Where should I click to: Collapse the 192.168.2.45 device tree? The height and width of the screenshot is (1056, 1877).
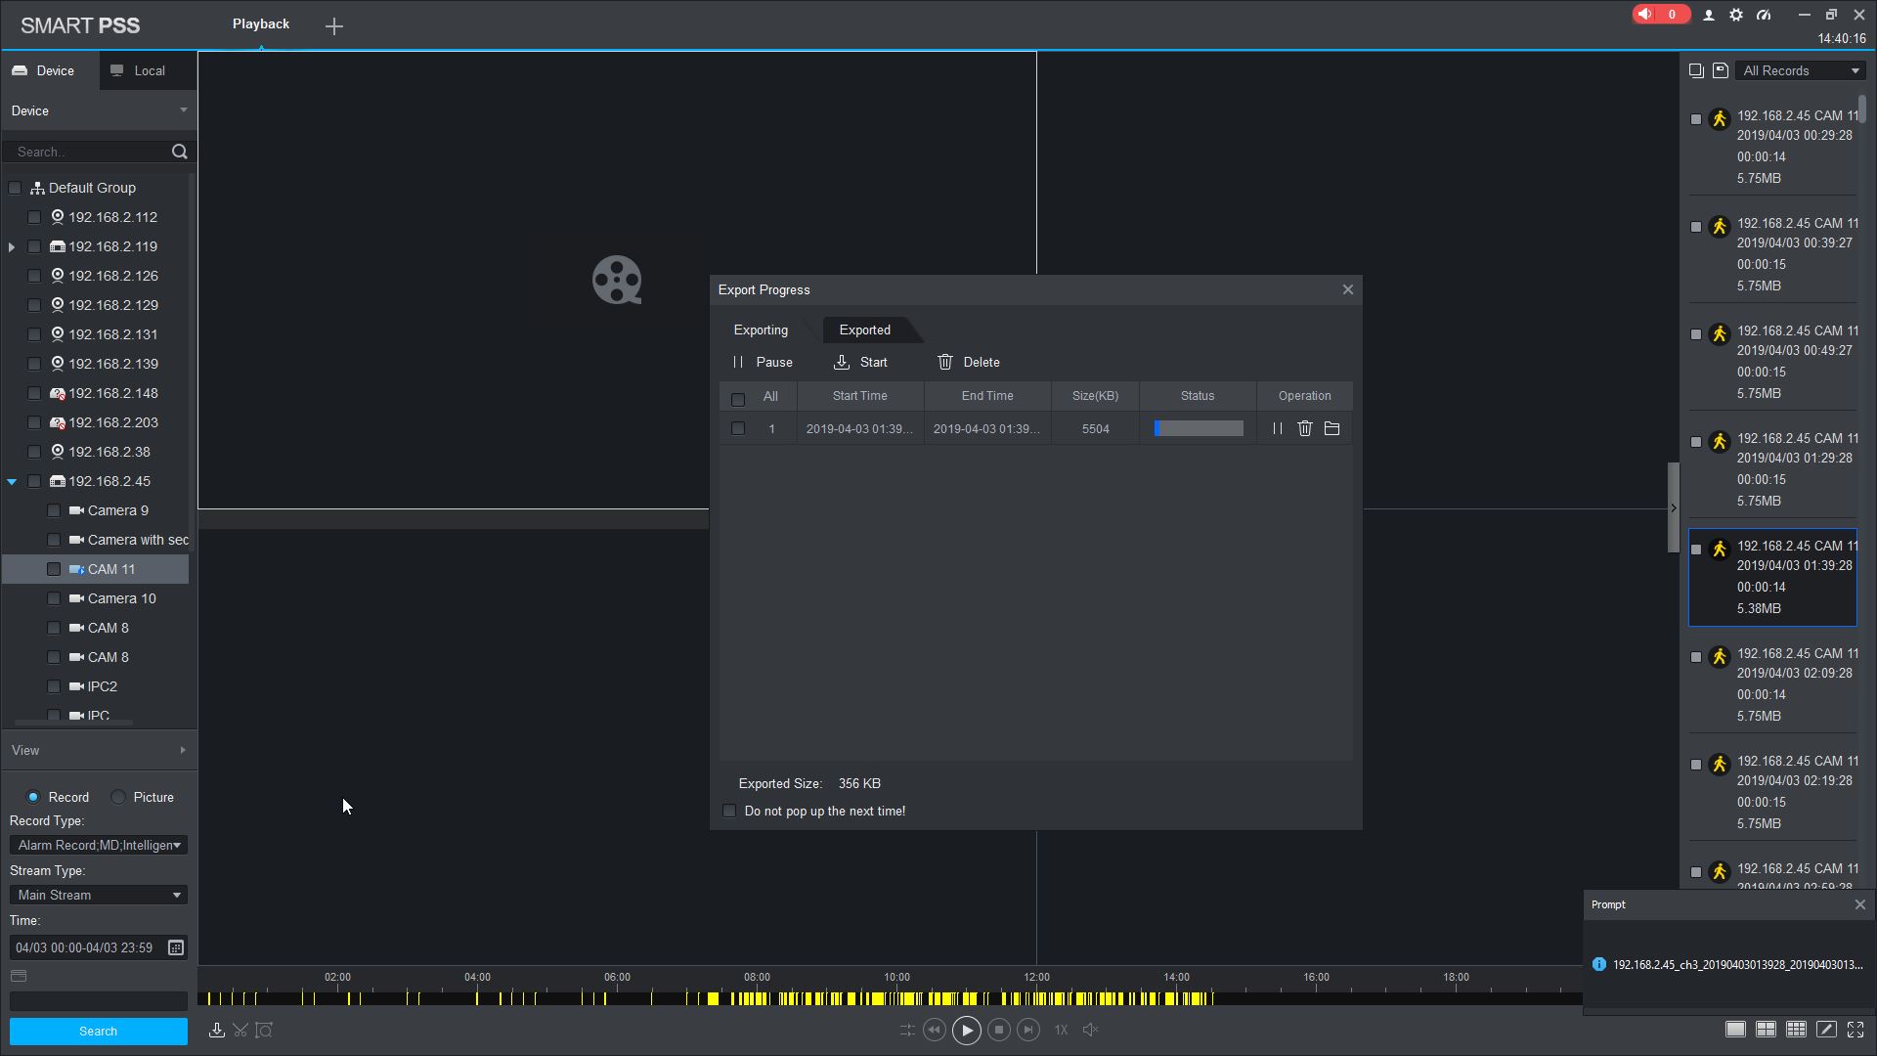(x=12, y=481)
